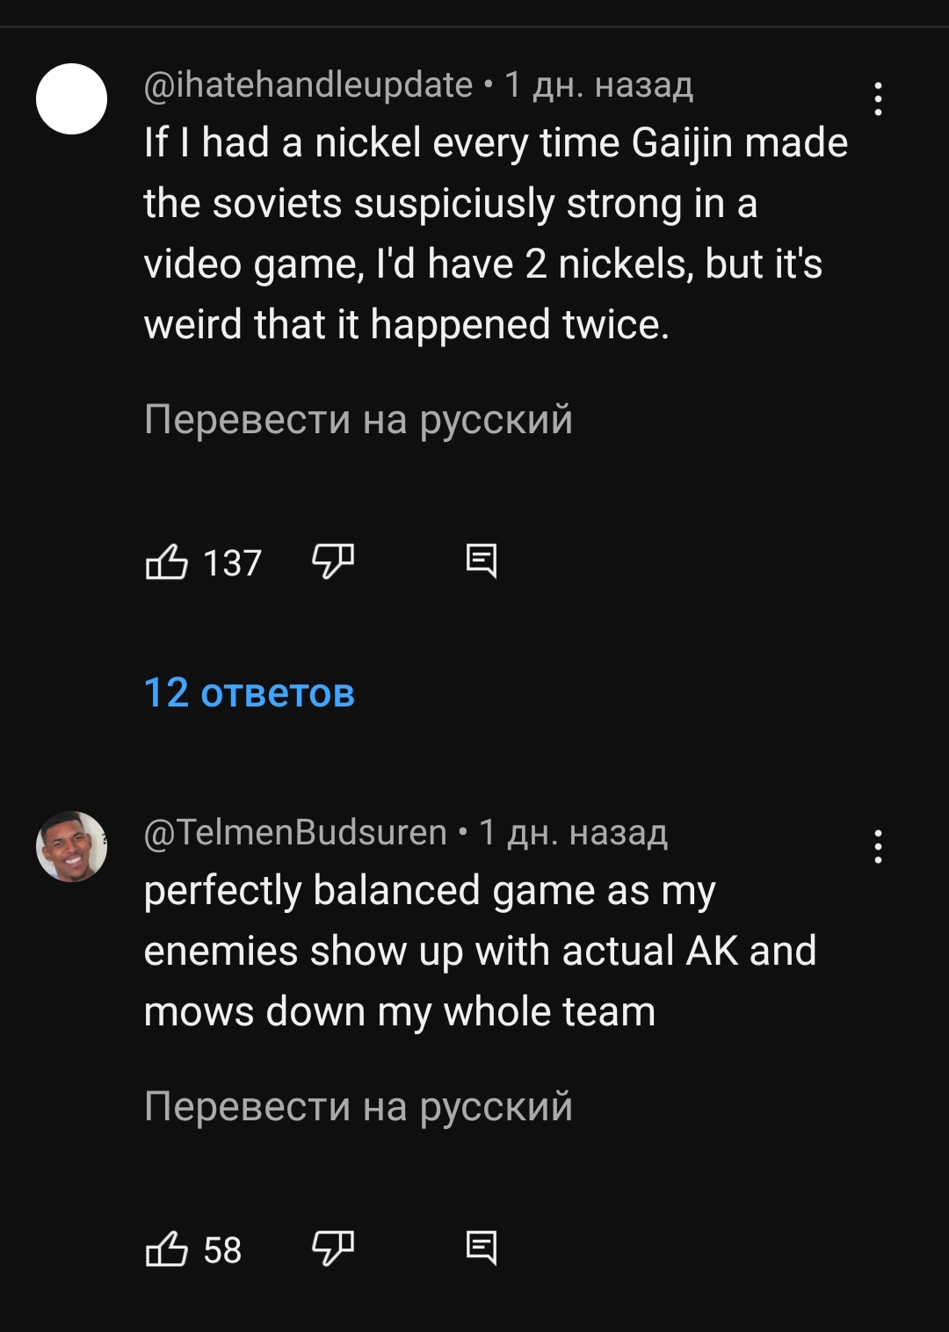The height and width of the screenshot is (1332, 949).
Task: Click the 58 likes count
Action: pos(222,1250)
